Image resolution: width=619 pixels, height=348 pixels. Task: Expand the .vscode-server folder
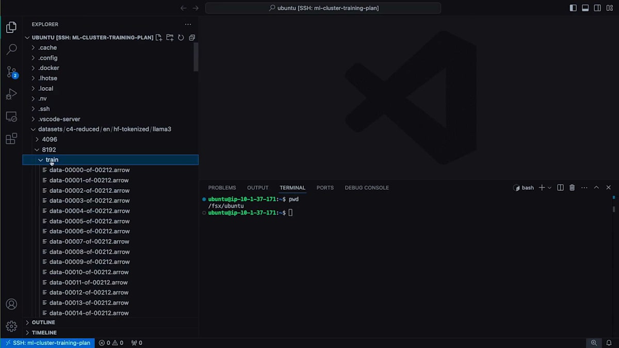point(110,119)
